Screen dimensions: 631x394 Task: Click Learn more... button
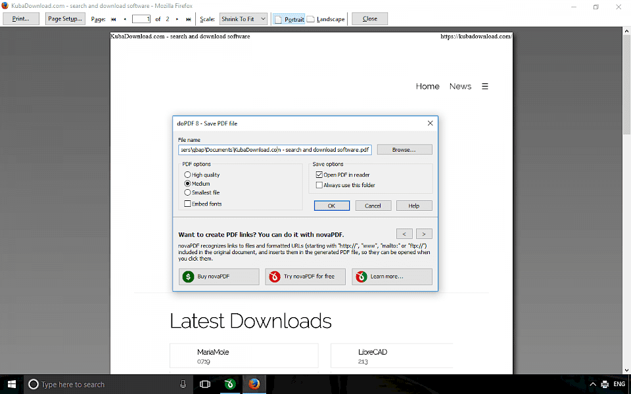click(x=392, y=276)
